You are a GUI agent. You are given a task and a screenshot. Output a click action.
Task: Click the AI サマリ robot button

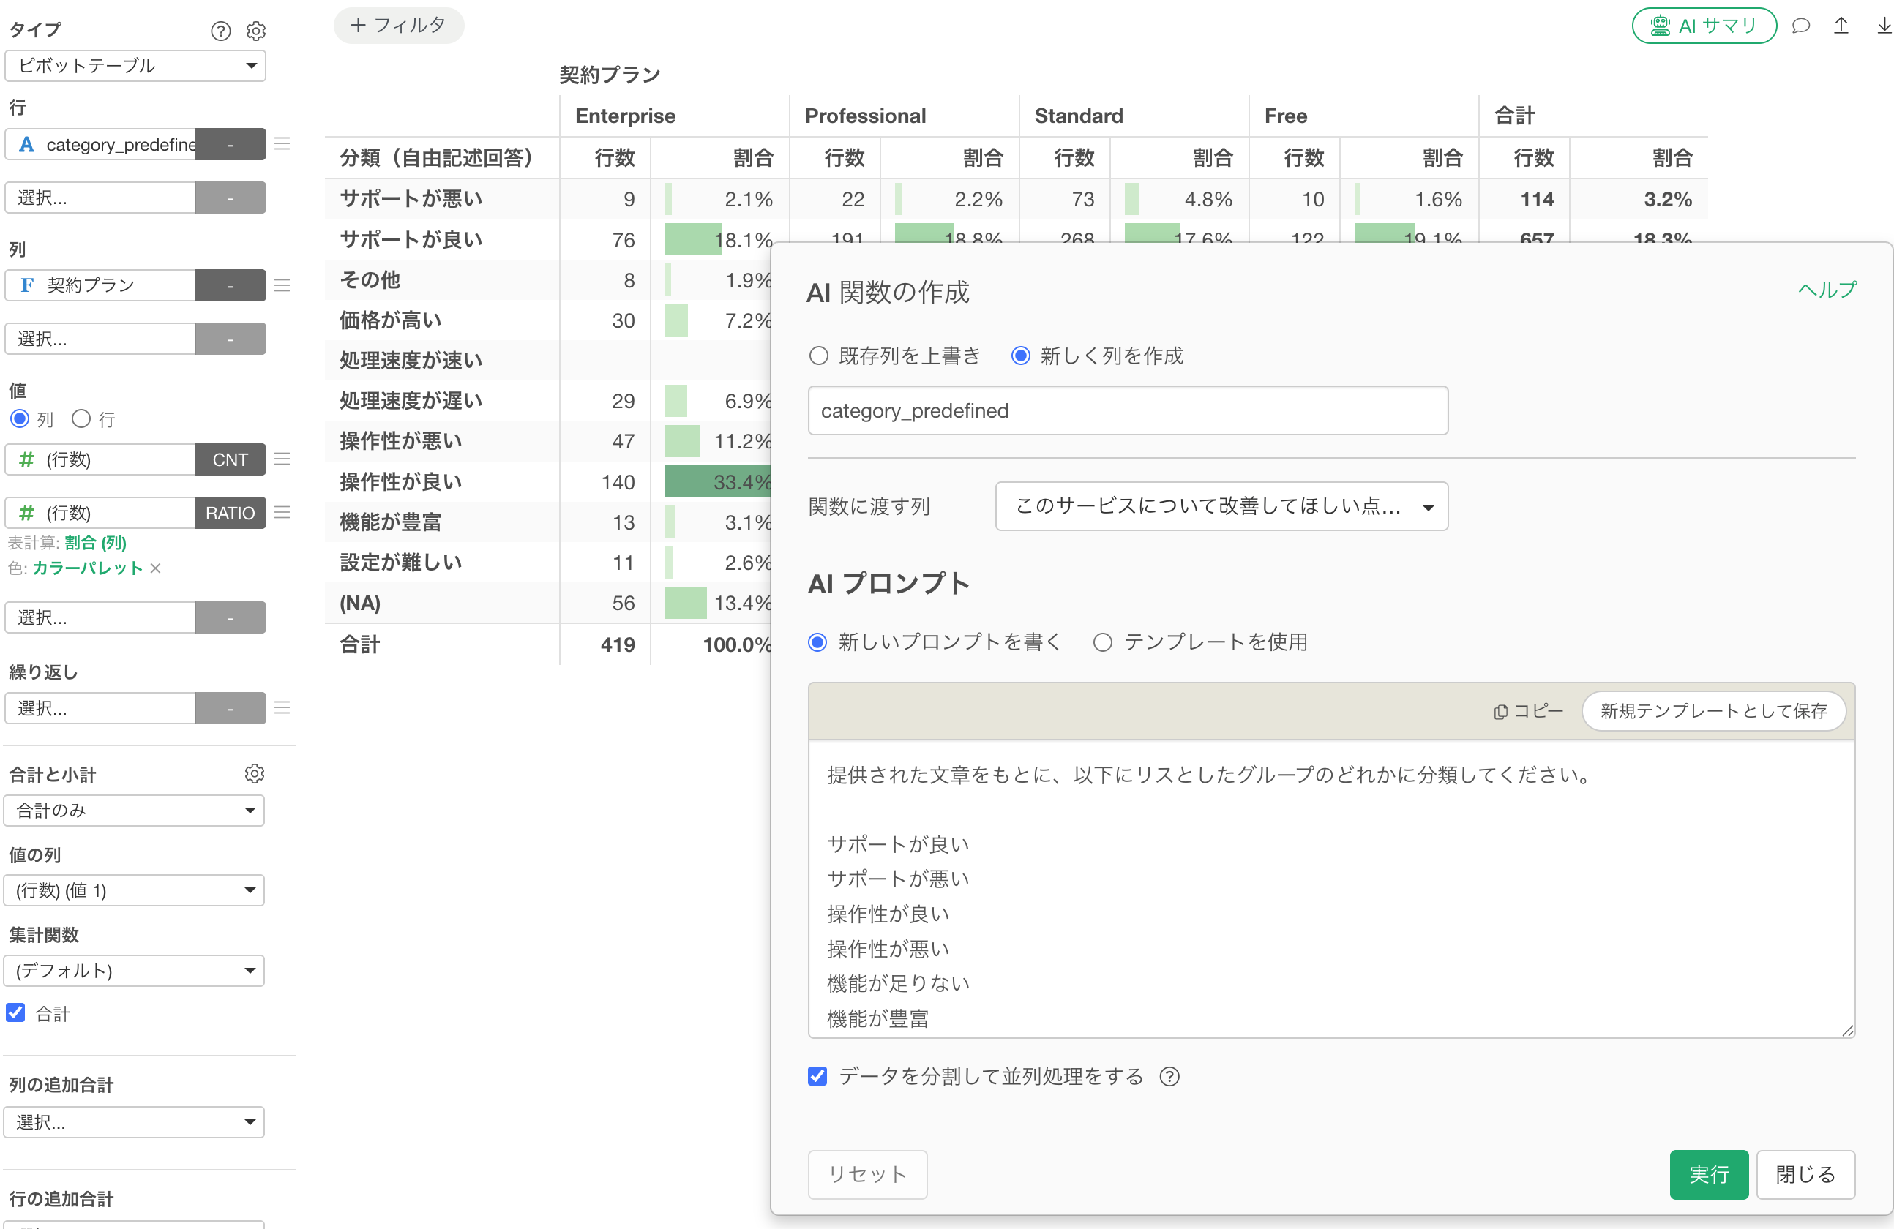click(x=1704, y=26)
